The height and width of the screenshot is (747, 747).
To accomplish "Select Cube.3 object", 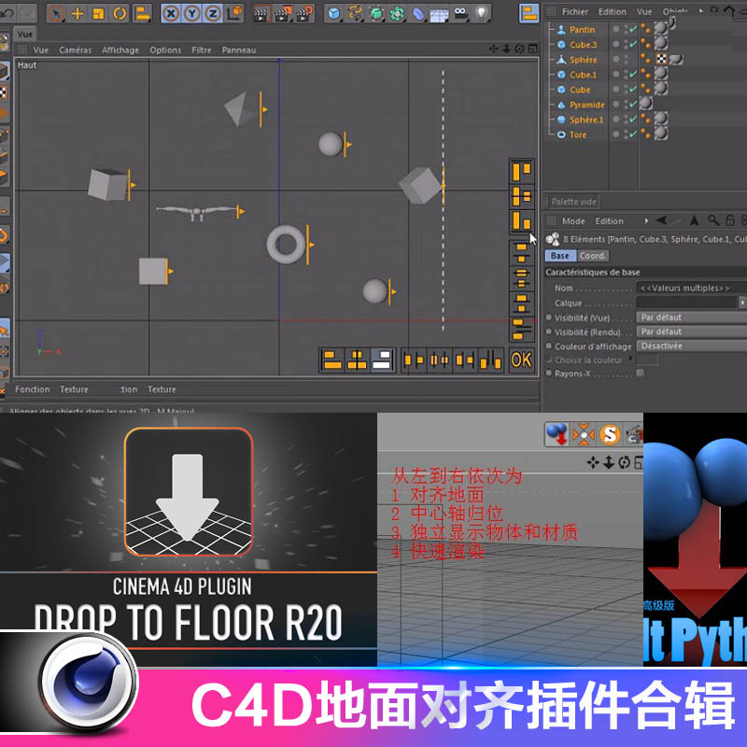I will click(x=583, y=45).
